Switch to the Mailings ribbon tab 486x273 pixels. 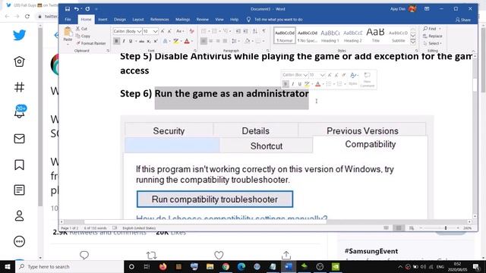(182, 20)
